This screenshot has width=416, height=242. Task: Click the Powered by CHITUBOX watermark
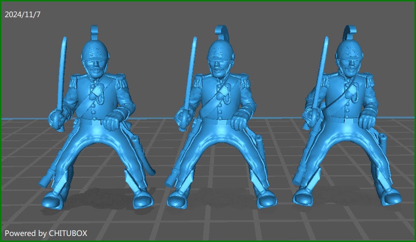(46, 233)
